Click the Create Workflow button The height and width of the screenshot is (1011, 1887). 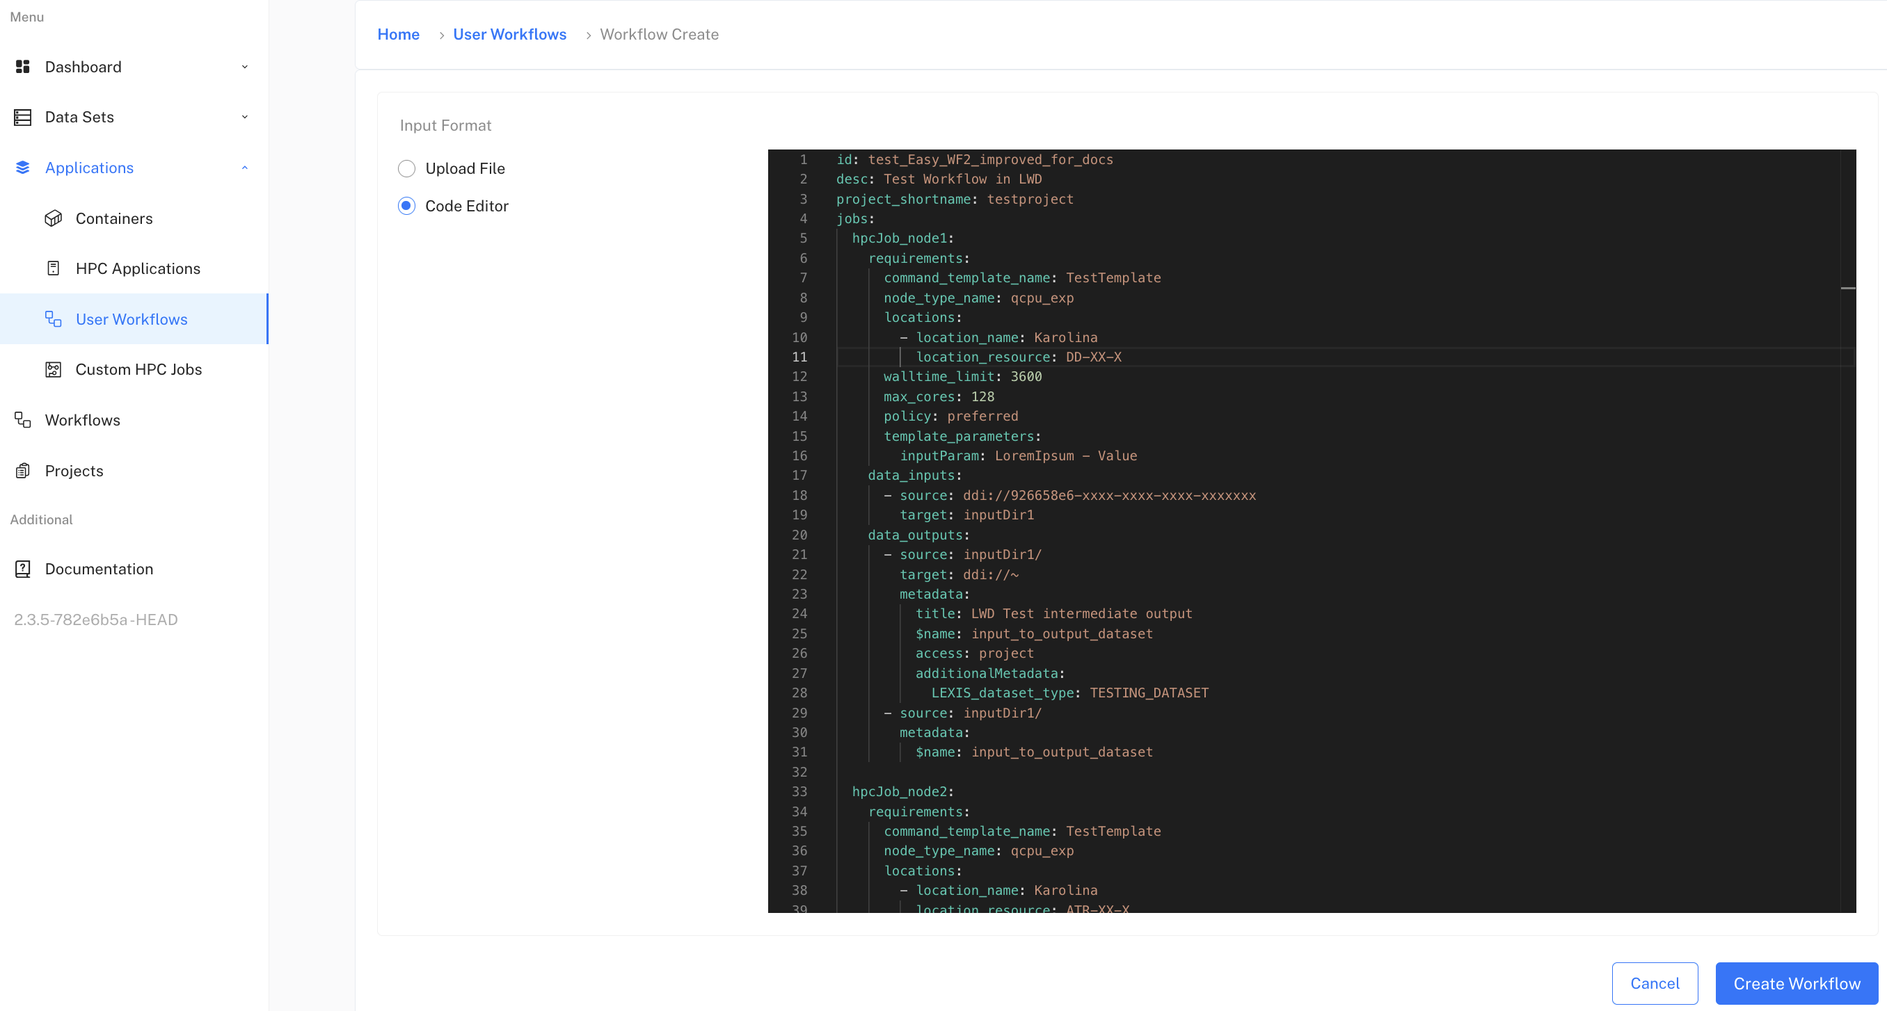click(x=1796, y=983)
